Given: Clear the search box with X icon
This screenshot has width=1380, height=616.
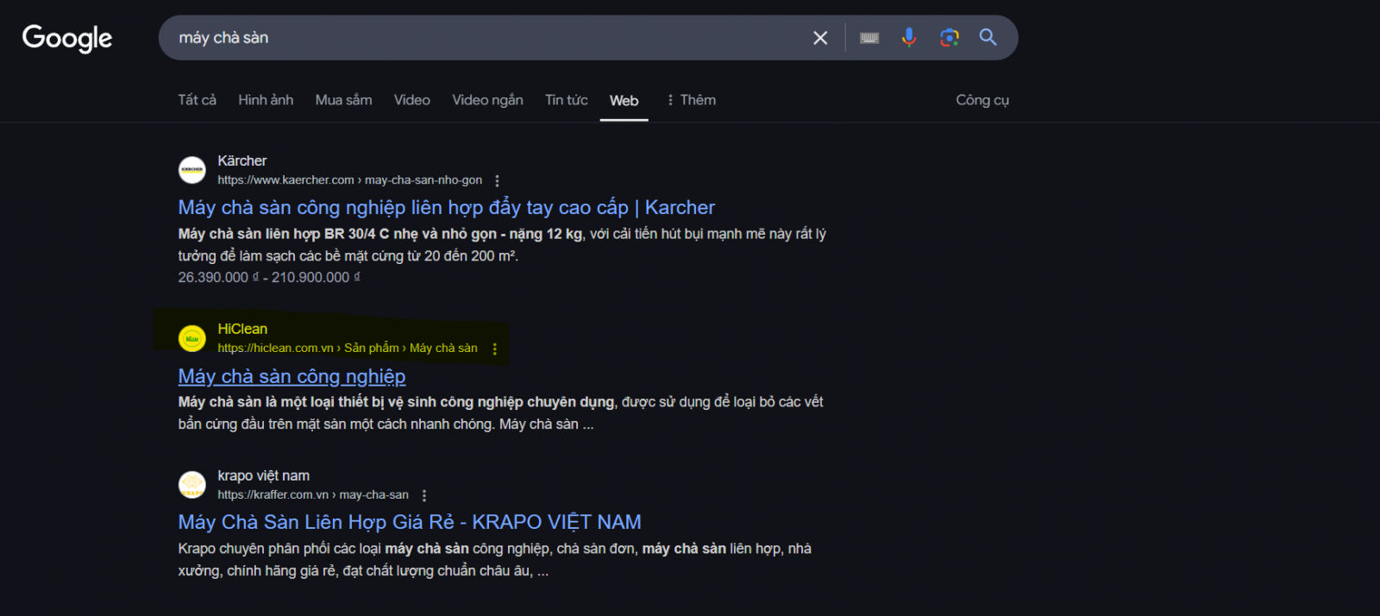Looking at the screenshot, I should tap(820, 38).
